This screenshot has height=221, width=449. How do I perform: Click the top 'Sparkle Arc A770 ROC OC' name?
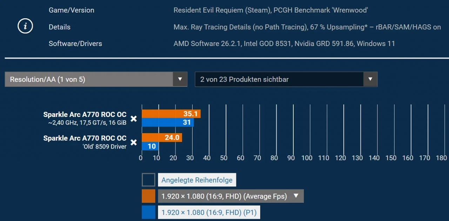(85, 115)
